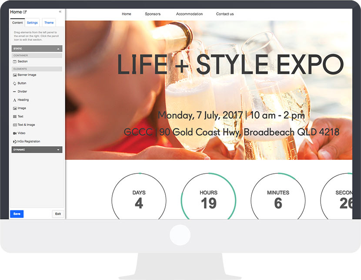
Task: Select the Divider element icon
Action: click(14, 91)
